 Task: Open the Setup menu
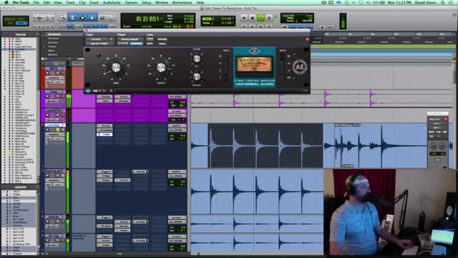tap(146, 3)
